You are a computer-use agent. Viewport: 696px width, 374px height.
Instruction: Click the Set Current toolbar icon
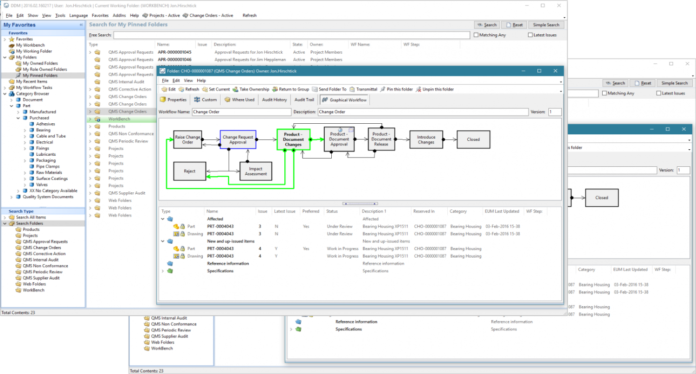click(x=205, y=89)
